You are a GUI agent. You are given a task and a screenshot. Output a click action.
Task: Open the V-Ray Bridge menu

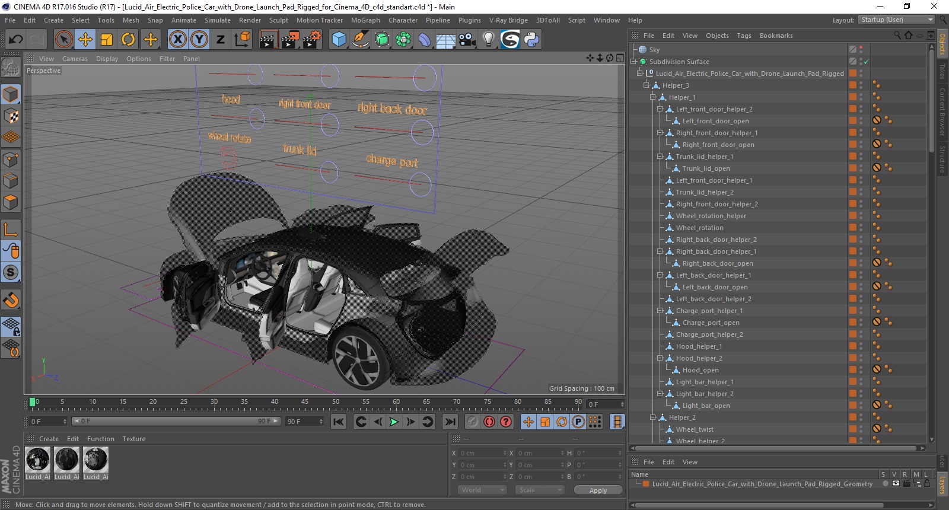(508, 20)
